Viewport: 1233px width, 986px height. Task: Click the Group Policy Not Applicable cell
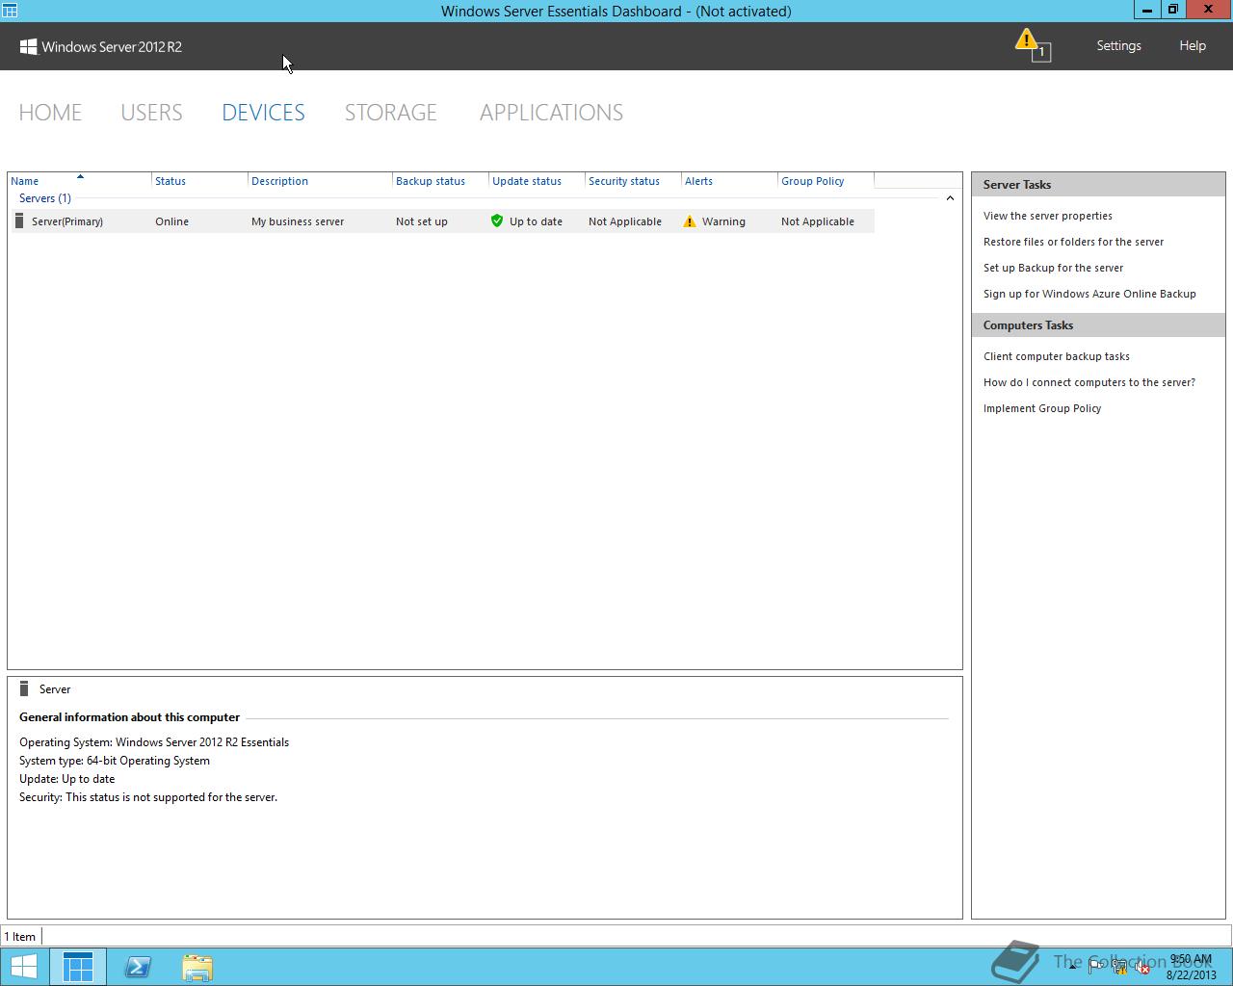click(x=818, y=221)
